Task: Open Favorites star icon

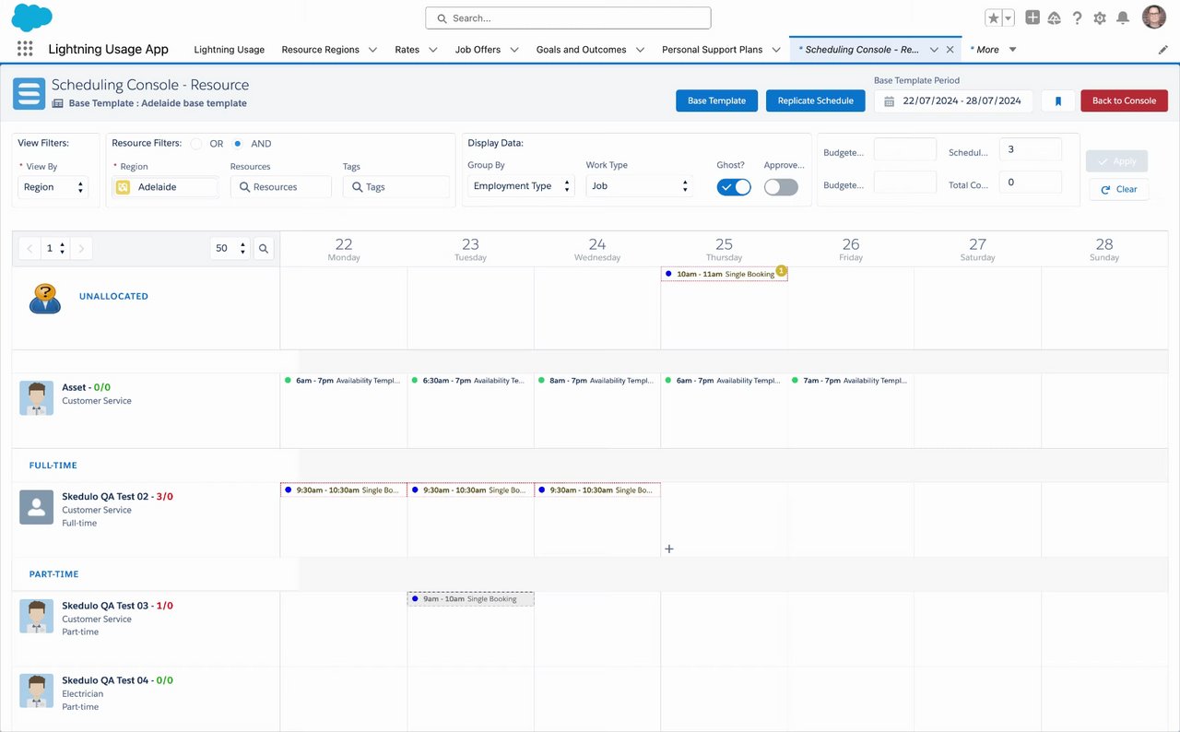Action: pos(993,18)
